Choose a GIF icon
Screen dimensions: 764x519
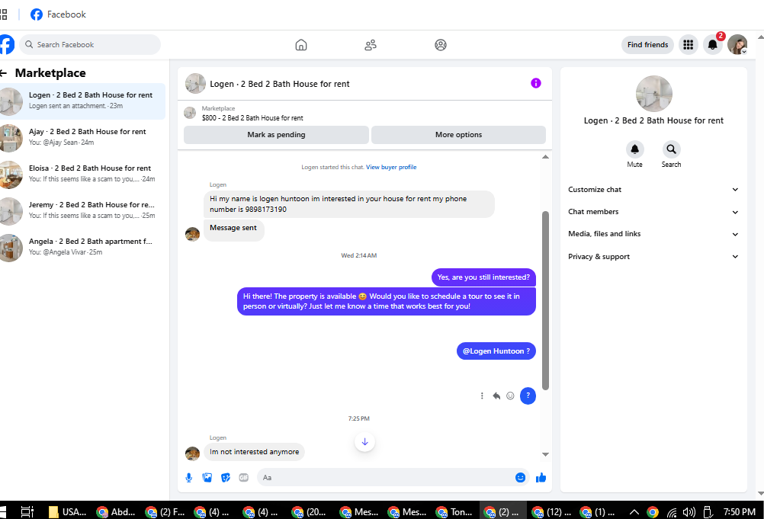coord(244,478)
